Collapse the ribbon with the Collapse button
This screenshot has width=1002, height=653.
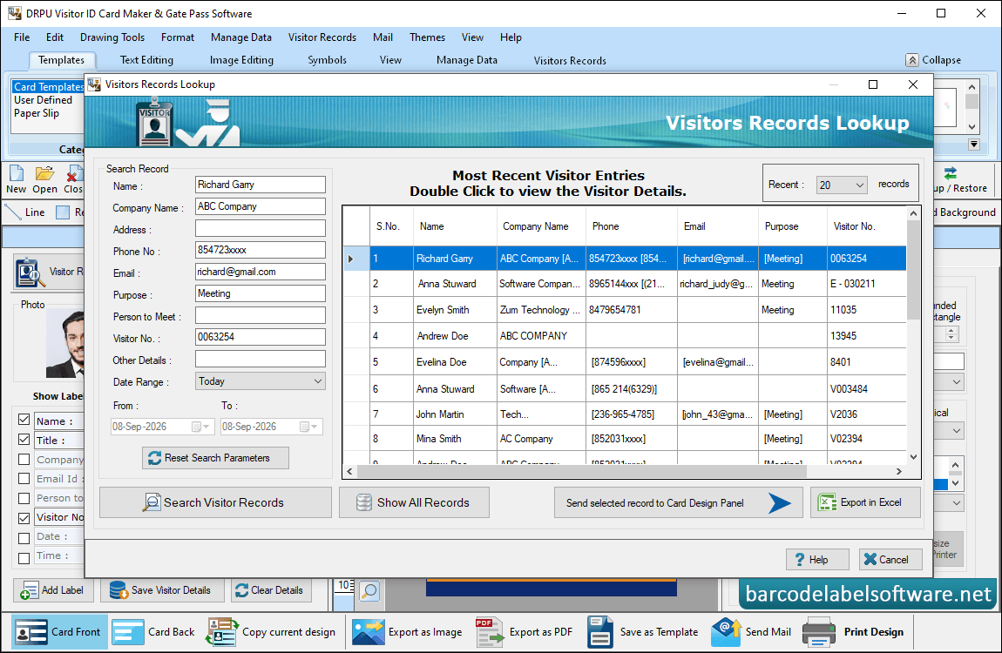pos(934,60)
